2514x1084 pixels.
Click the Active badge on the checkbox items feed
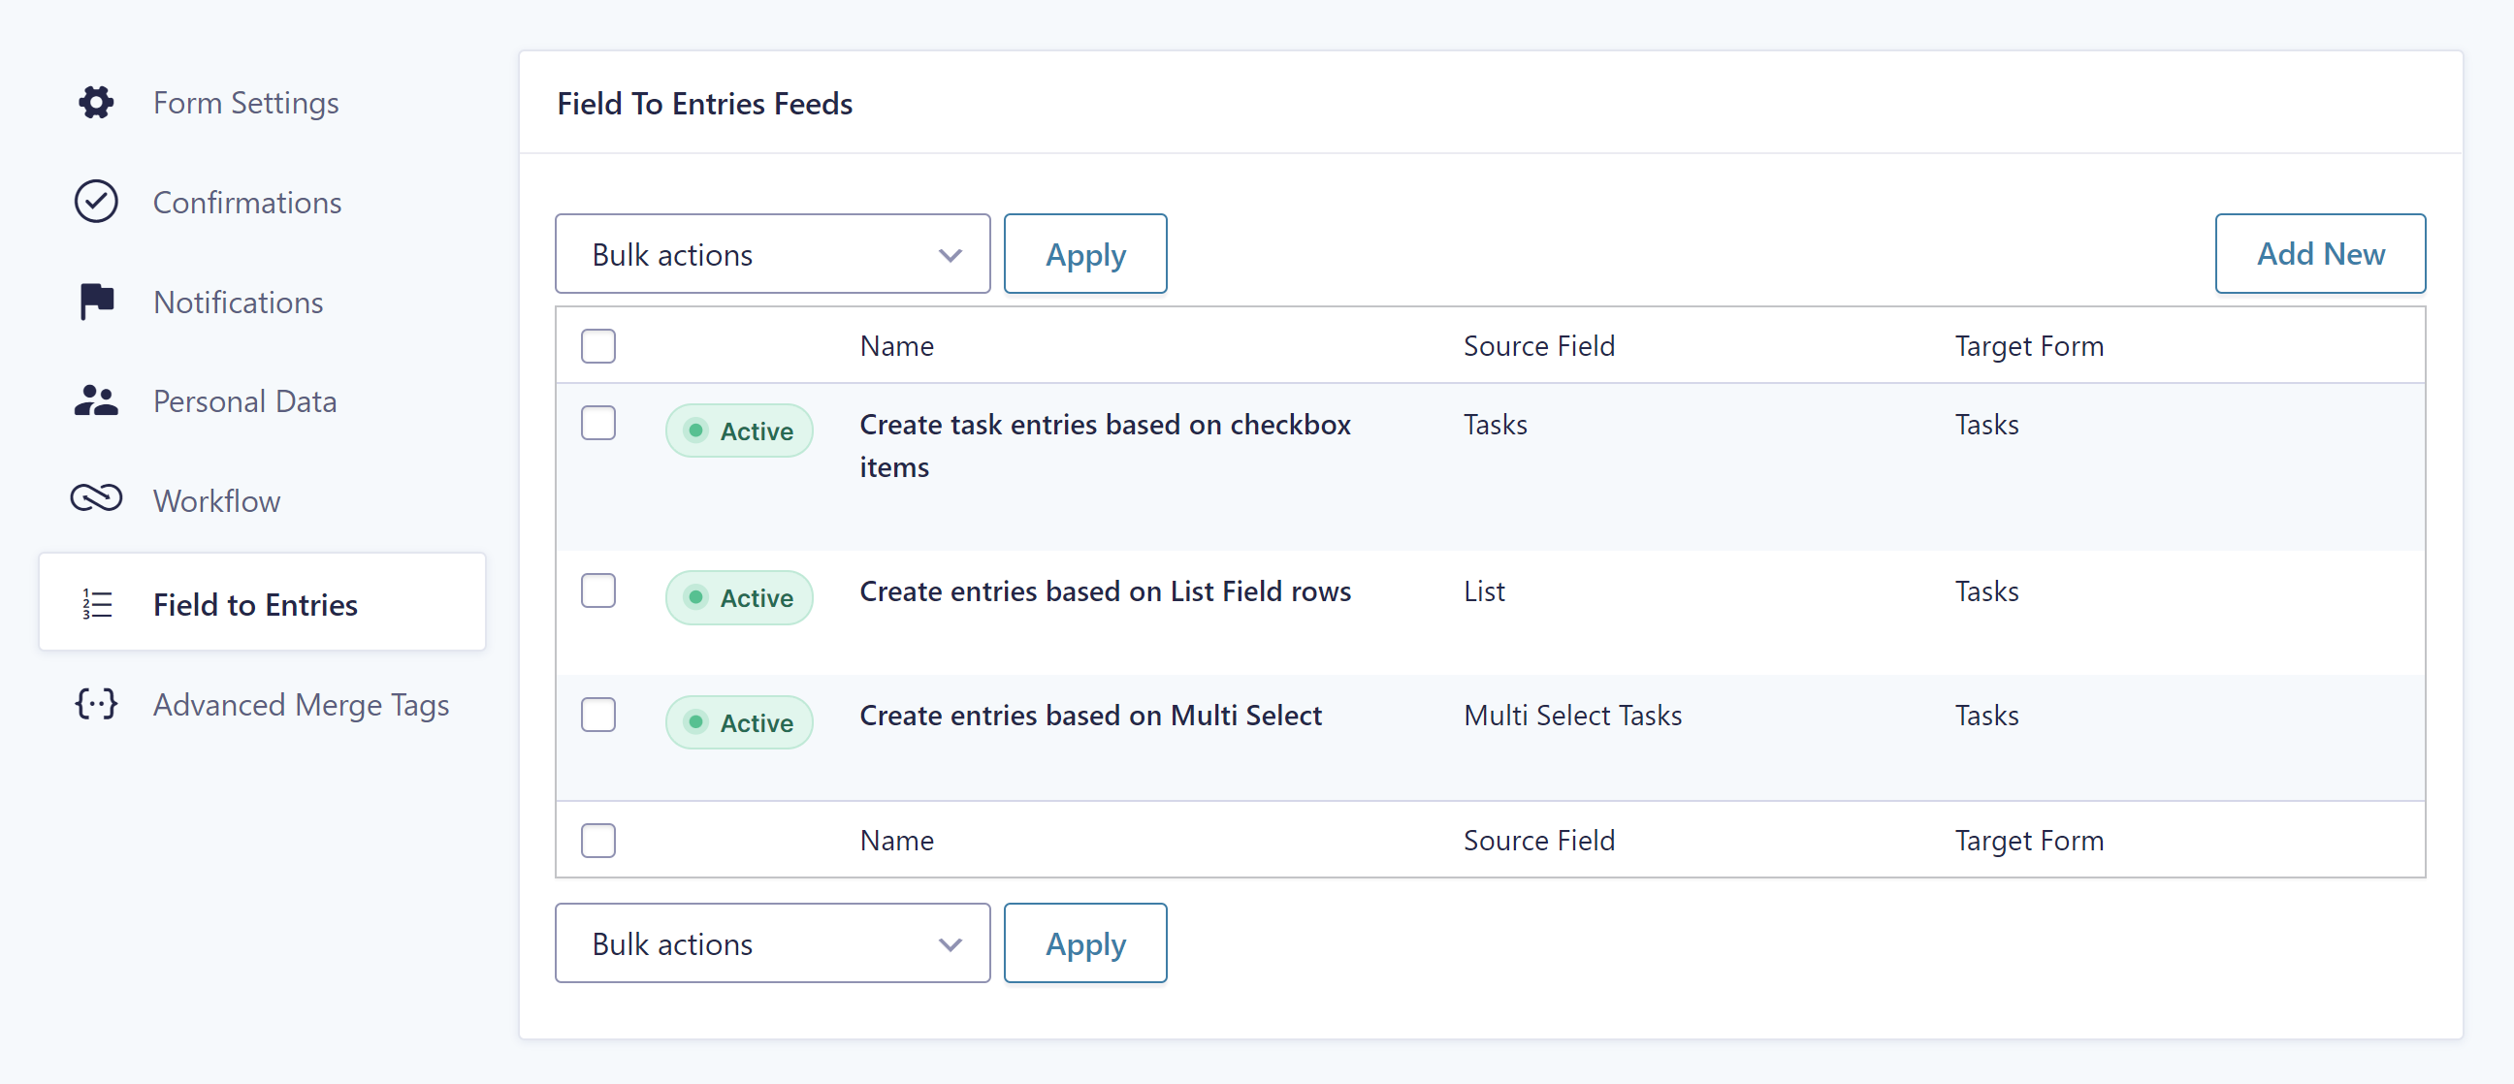pos(739,430)
